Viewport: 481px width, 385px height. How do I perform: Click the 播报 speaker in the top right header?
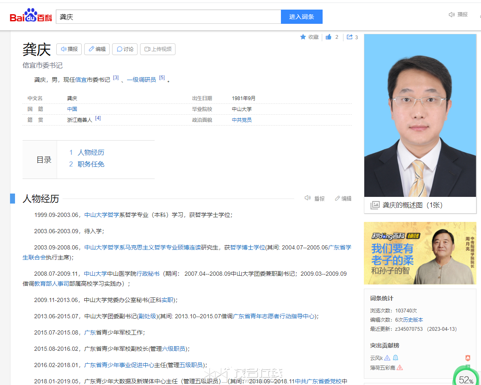click(458, 15)
